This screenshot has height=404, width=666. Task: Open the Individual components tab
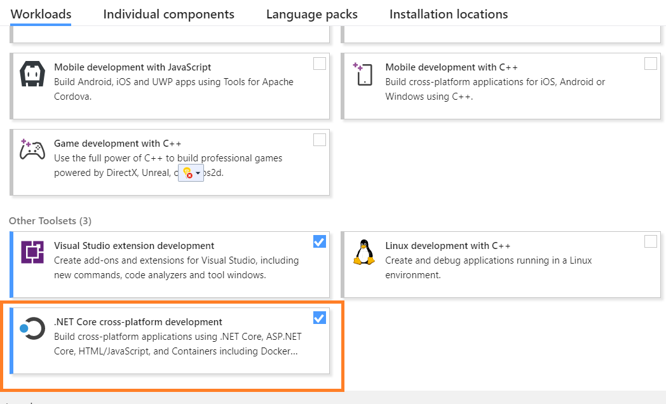click(x=168, y=15)
